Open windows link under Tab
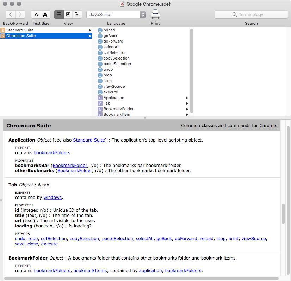Screen dimensions: 291x281 (52, 197)
